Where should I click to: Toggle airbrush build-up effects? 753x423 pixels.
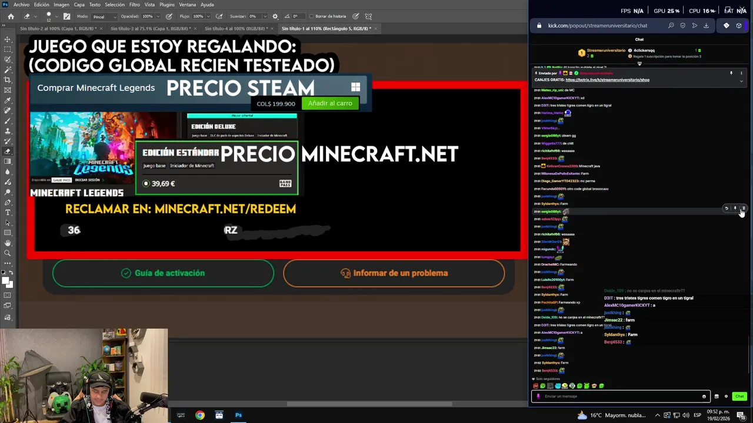pyautogui.click(x=219, y=16)
